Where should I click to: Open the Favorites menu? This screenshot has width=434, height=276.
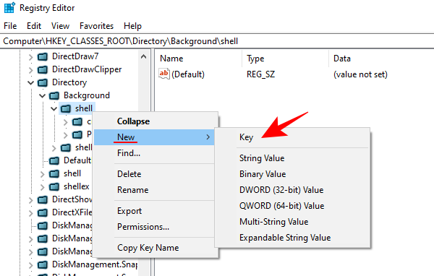[97, 26]
